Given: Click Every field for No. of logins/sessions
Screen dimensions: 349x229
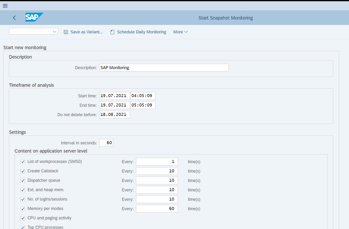Looking at the screenshot, I should 157,199.
